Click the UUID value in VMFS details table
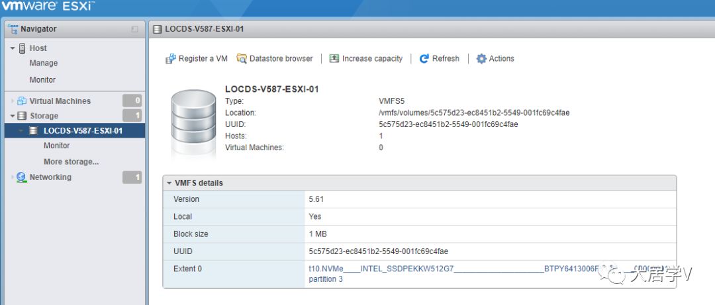 (x=379, y=251)
